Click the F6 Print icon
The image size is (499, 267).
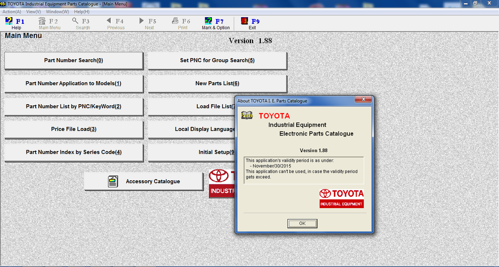[x=175, y=21]
